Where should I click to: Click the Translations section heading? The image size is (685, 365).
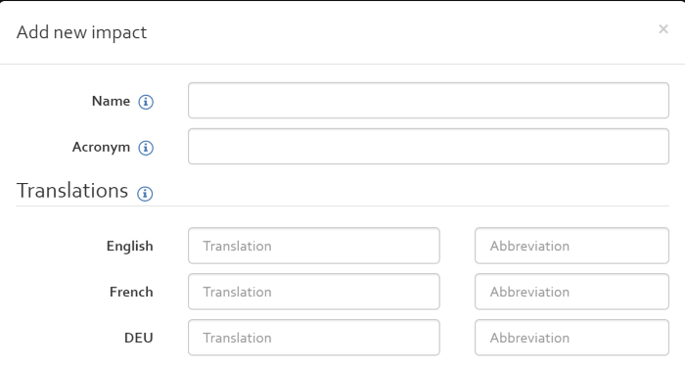(72, 191)
